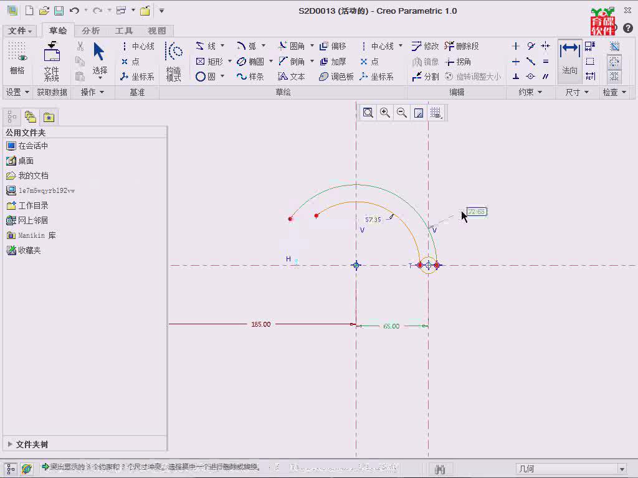
Task: Toggle 构造模式 construction mode
Action: pyautogui.click(x=174, y=61)
